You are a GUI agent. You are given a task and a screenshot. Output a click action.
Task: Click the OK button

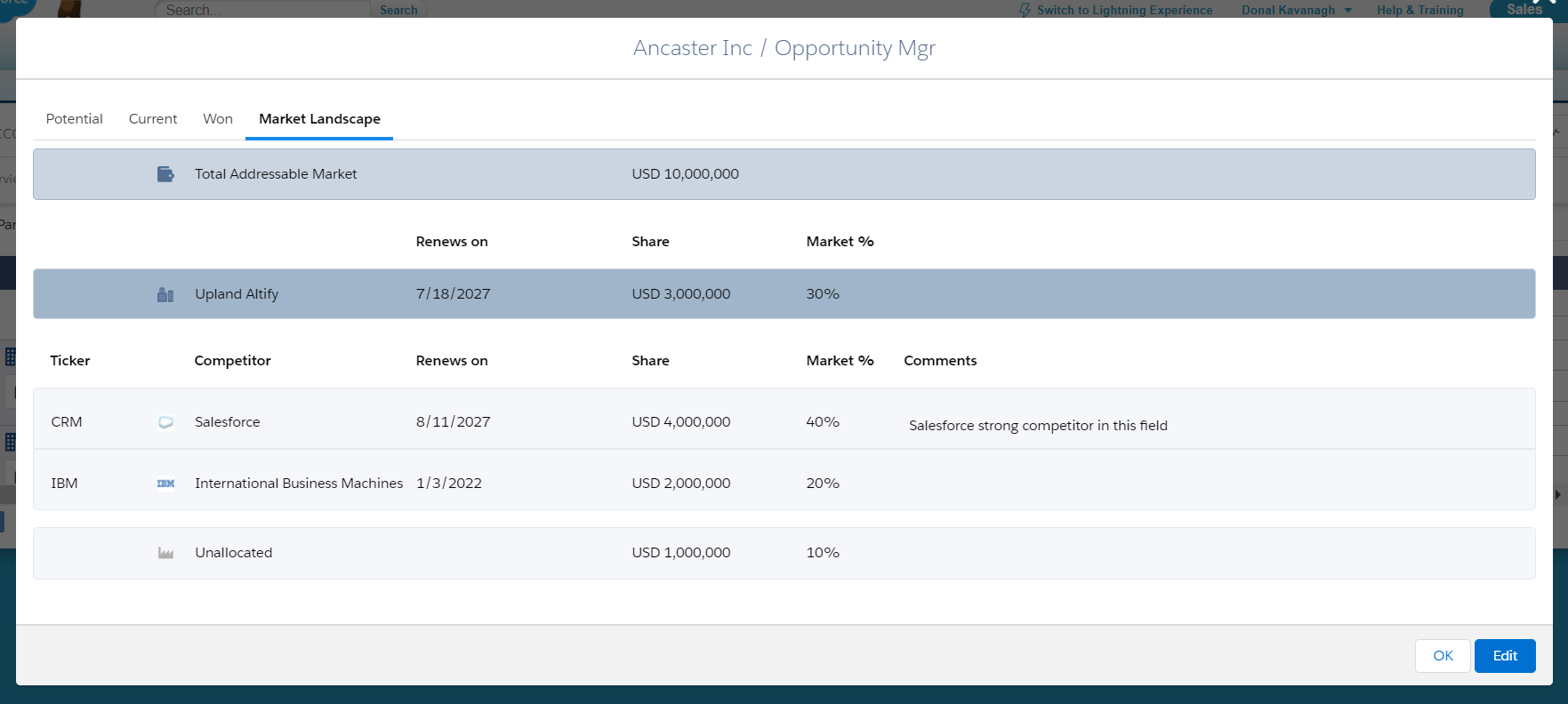[1443, 656]
